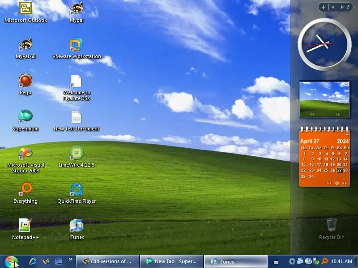This screenshot has height=268, width=358.
Task: Click 2024 year label in calendar
Action: [x=343, y=141]
